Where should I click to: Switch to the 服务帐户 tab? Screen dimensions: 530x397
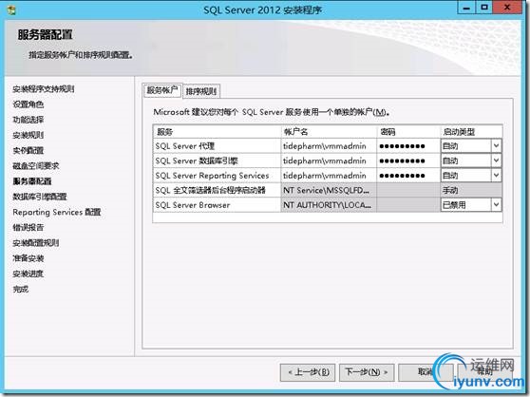click(162, 90)
